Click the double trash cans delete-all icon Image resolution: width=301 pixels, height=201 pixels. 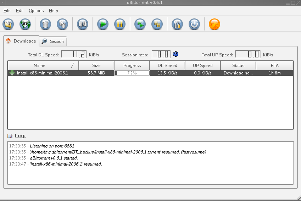tap(62, 24)
